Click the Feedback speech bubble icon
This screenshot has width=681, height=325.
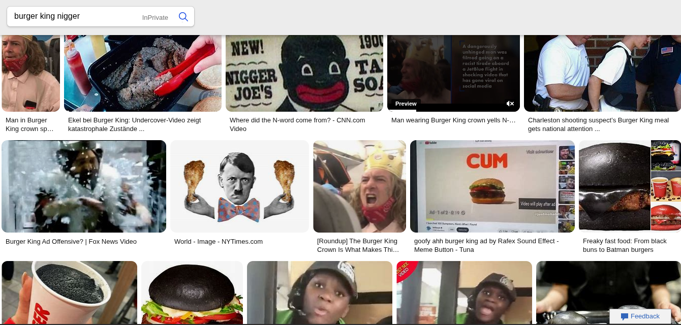[625, 316]
